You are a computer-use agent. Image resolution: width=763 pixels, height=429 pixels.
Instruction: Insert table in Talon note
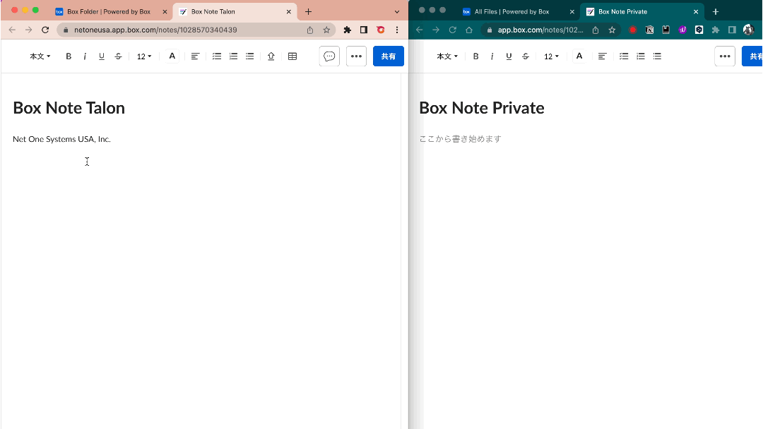coord(292,56)
